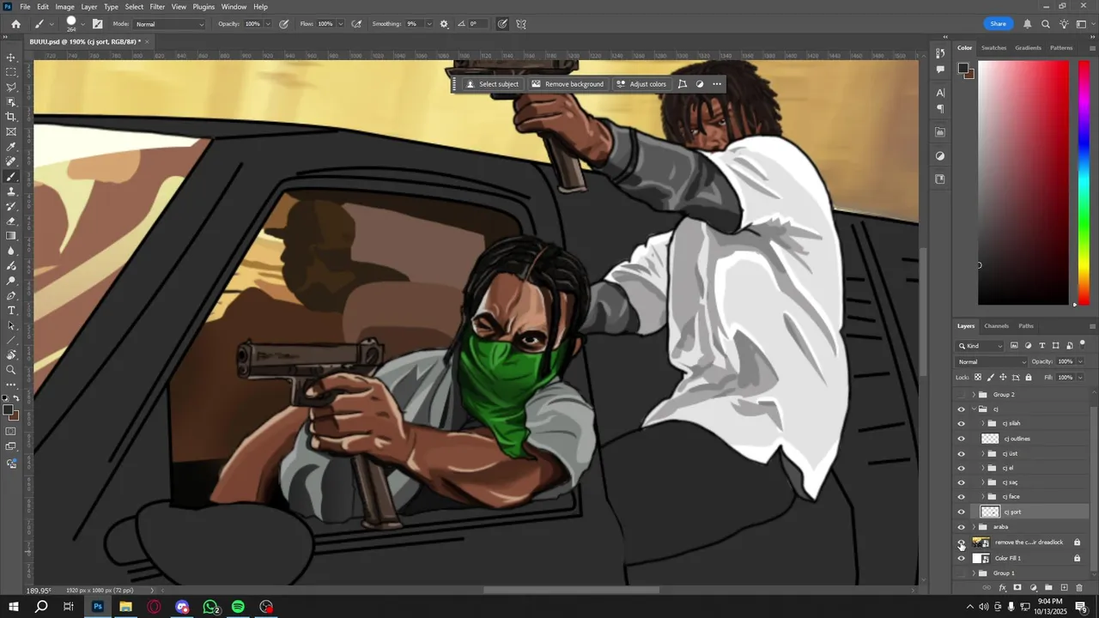Screen dimensions: 1099x618
Task: Open the Adjustments panel icon
Action: coord(941,156)
